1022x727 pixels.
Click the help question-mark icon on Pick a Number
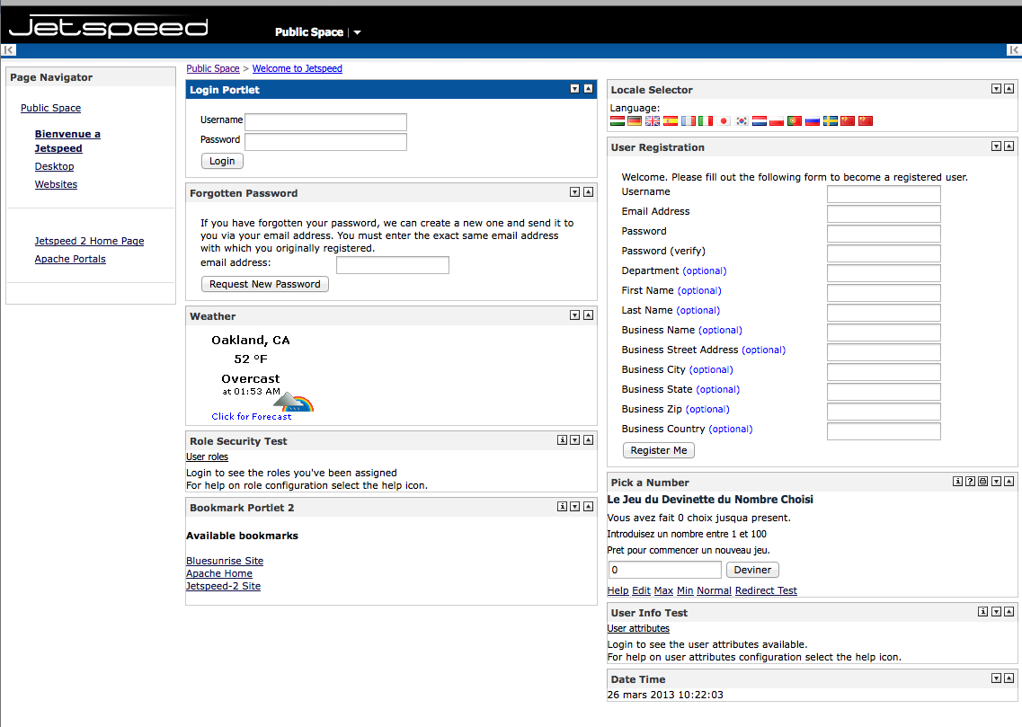click(970, 482)
